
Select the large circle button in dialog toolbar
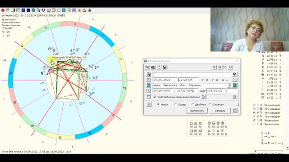click(x=230, y=67)
